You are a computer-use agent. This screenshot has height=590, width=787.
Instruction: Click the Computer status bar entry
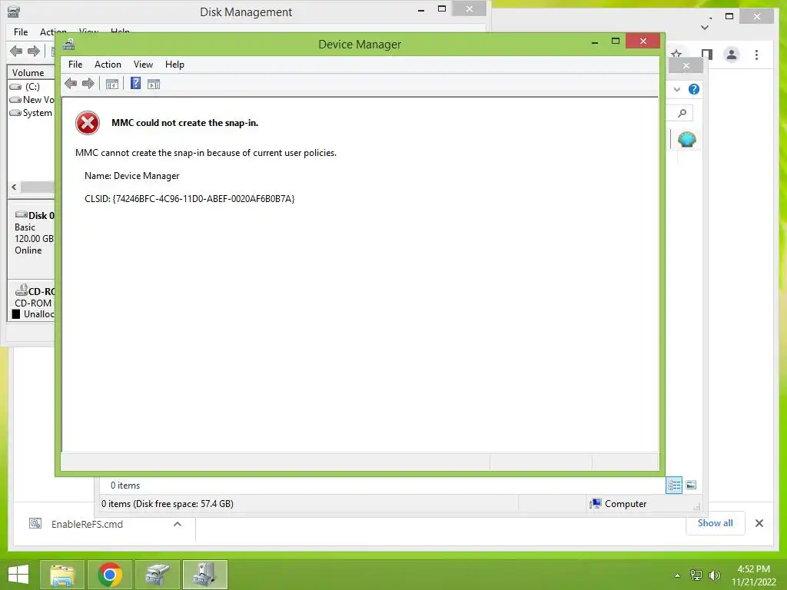(x=619, y=504)
